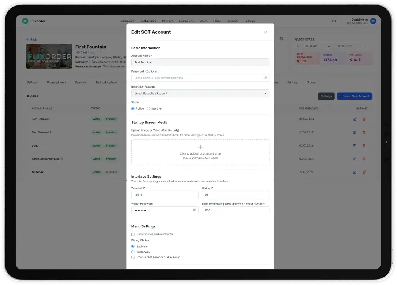Select Choose "Eat here" or "Take-Away" option
The image size is (397, 285).
pyautogui.click(x=133, y=257)
